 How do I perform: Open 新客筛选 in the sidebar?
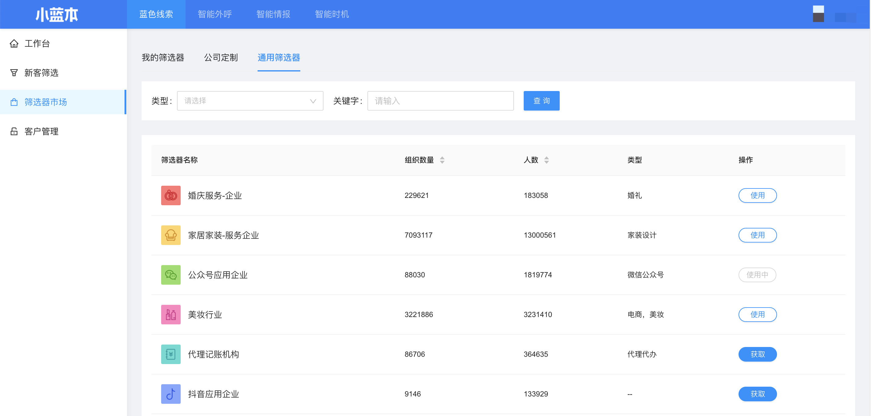click(41, 73)
